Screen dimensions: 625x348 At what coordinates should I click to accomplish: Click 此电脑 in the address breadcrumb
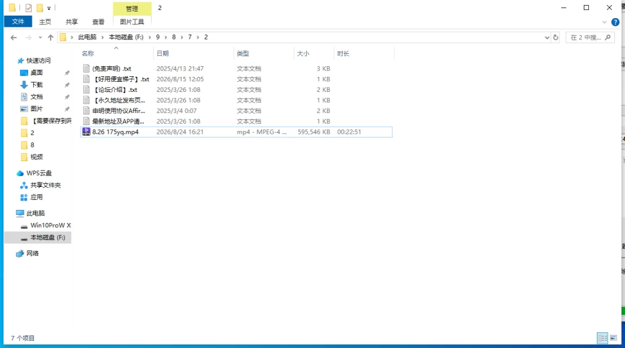[87, 37]
